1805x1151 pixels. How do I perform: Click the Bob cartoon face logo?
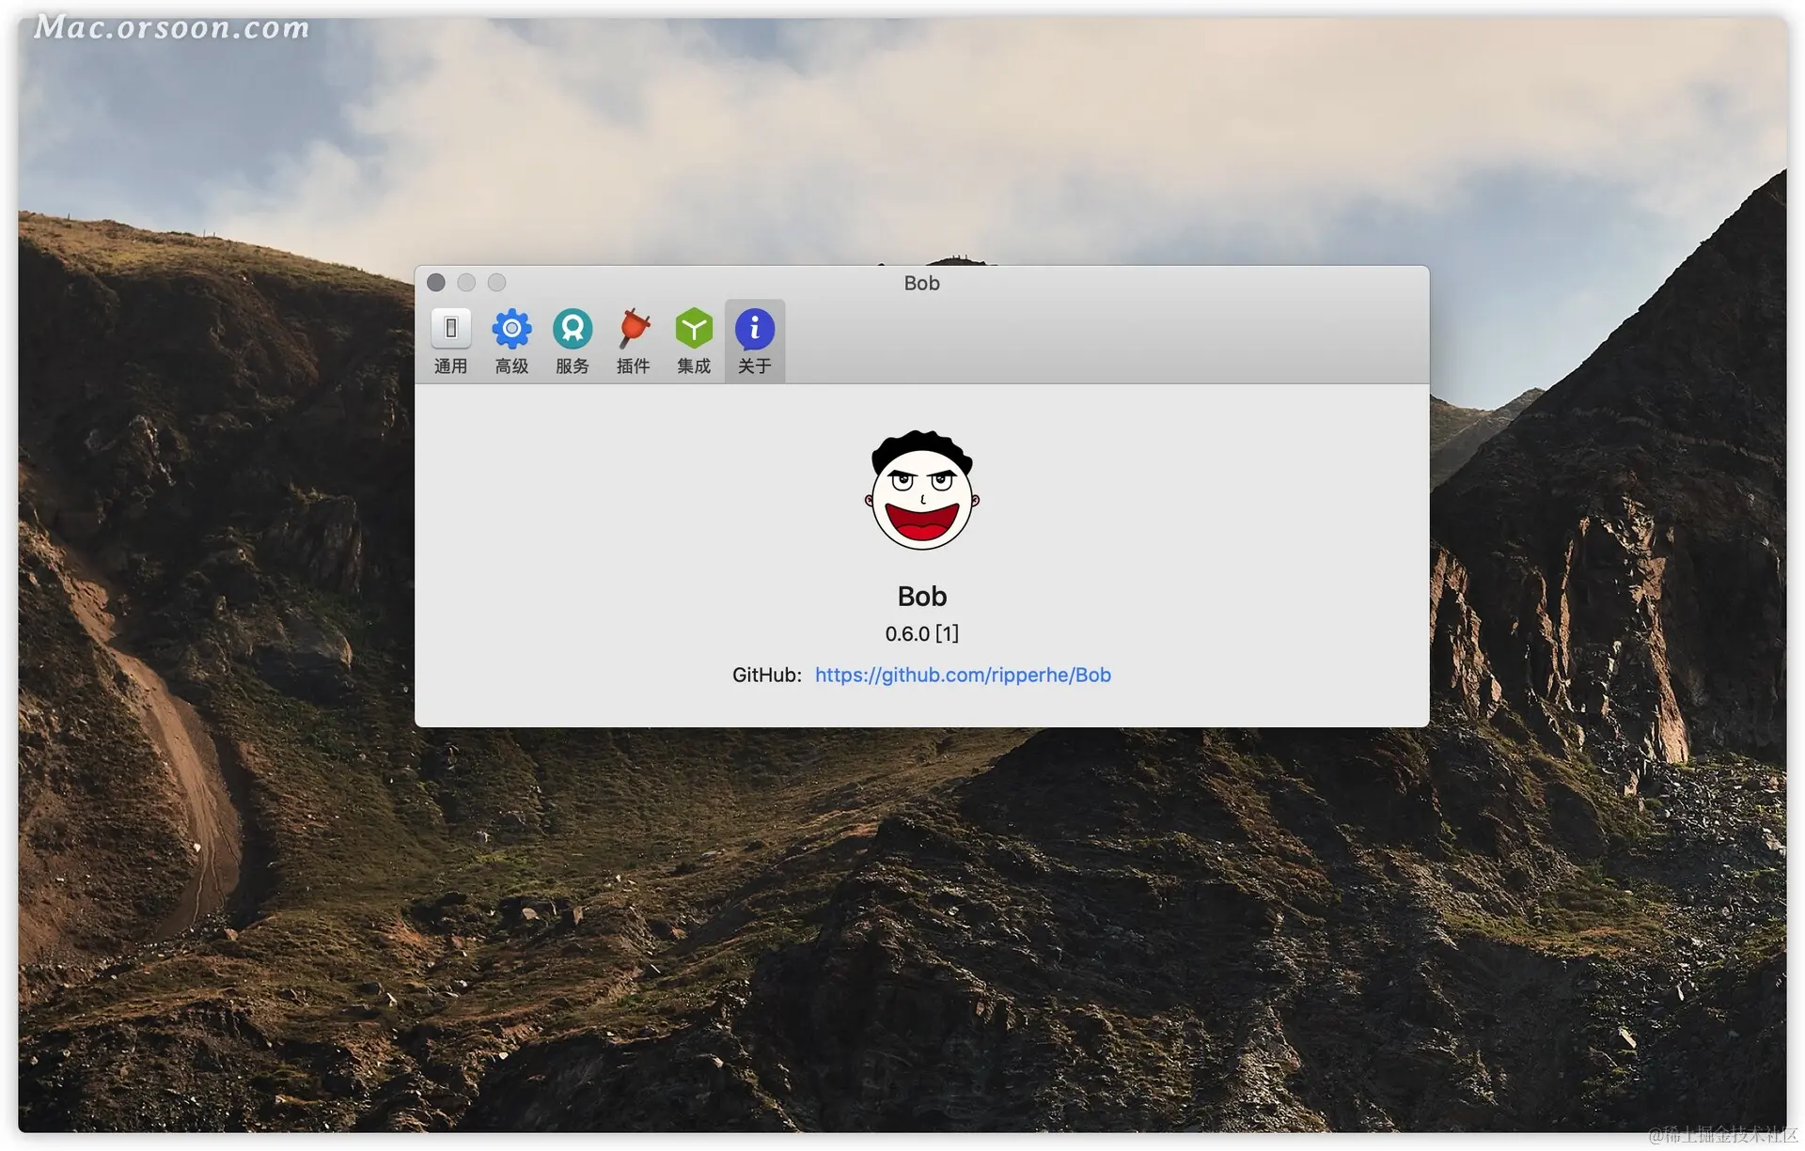pos(922,490)
